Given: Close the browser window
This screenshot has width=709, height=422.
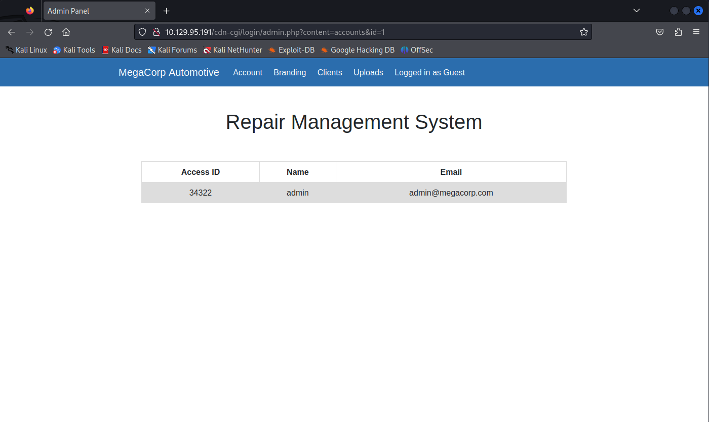Looking at the screenshot, I should click(x=698, y=11).
